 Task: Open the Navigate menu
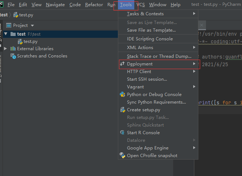tap(55, 5)
